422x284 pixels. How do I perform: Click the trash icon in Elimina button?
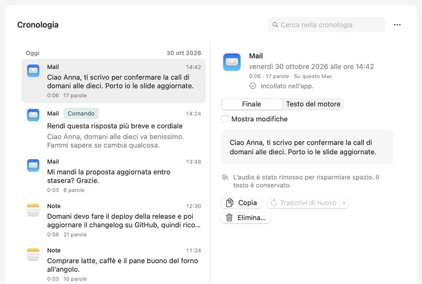pos(229,218)
